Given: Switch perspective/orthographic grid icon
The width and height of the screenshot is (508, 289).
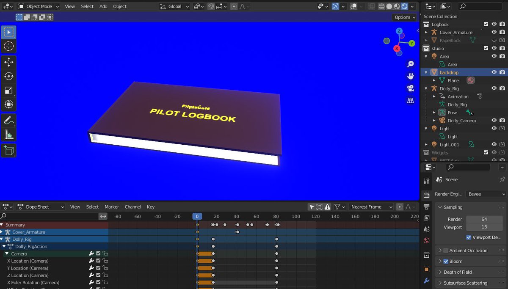Looking at the screenshot, I should click(410, 100).
